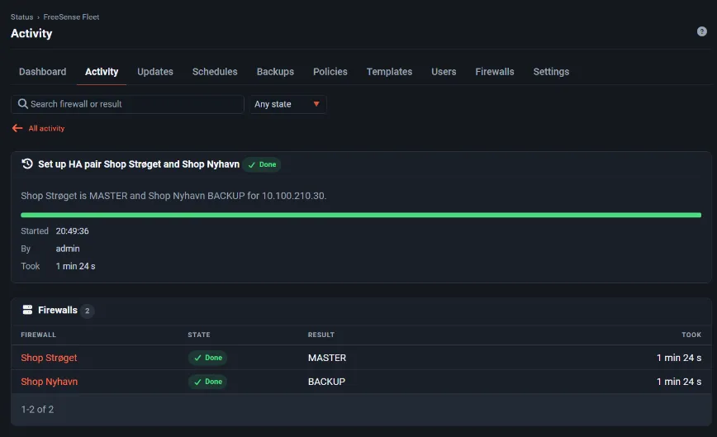Screen dimensions: 717x437
Task: Open the Templates tab
Action: [x=389, y=72]
